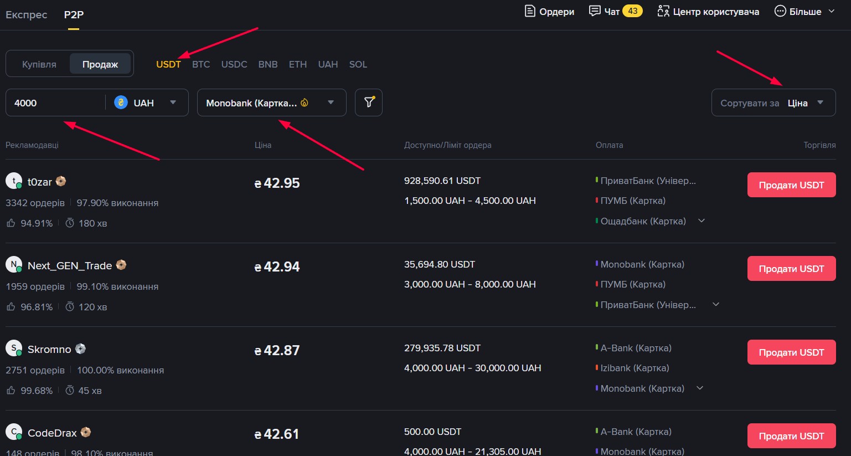This screenshot has height=456, width=851.
Task: Click Продати USDT for Skromno
Action: point(791,352)
